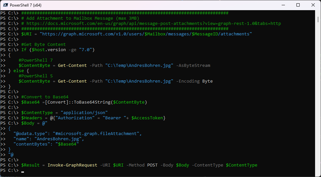321x177 pixels.
Task: Click the first row of hash characters
Action: coord(125,13)
